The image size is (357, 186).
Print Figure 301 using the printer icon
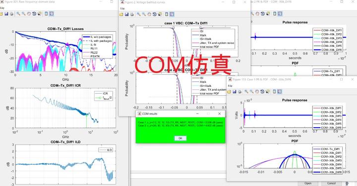(11, 14)
